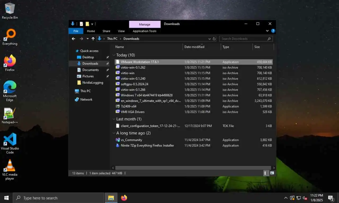
Task: Click the network tray icon
Action: [x=298, y=198]
